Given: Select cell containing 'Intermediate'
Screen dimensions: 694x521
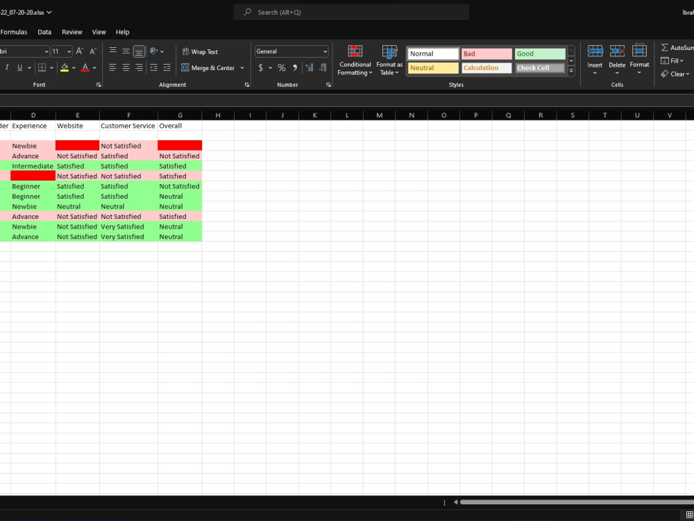Looking at the screenshot, I should point(33,166).
